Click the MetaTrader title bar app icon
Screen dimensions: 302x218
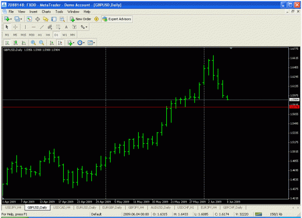pyautogui.click(x=4, y=5)
